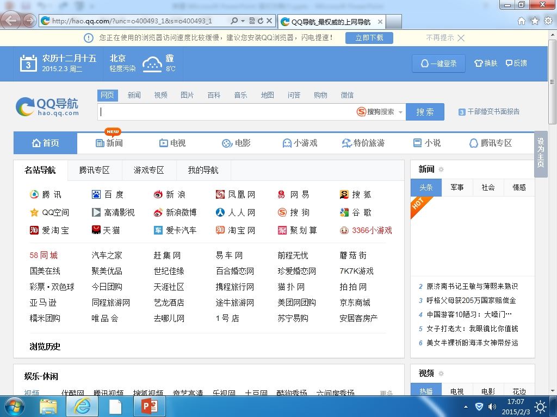Select the 新闻 search category tab
Screen dimensions: 557x417
(x=134, y=95)
